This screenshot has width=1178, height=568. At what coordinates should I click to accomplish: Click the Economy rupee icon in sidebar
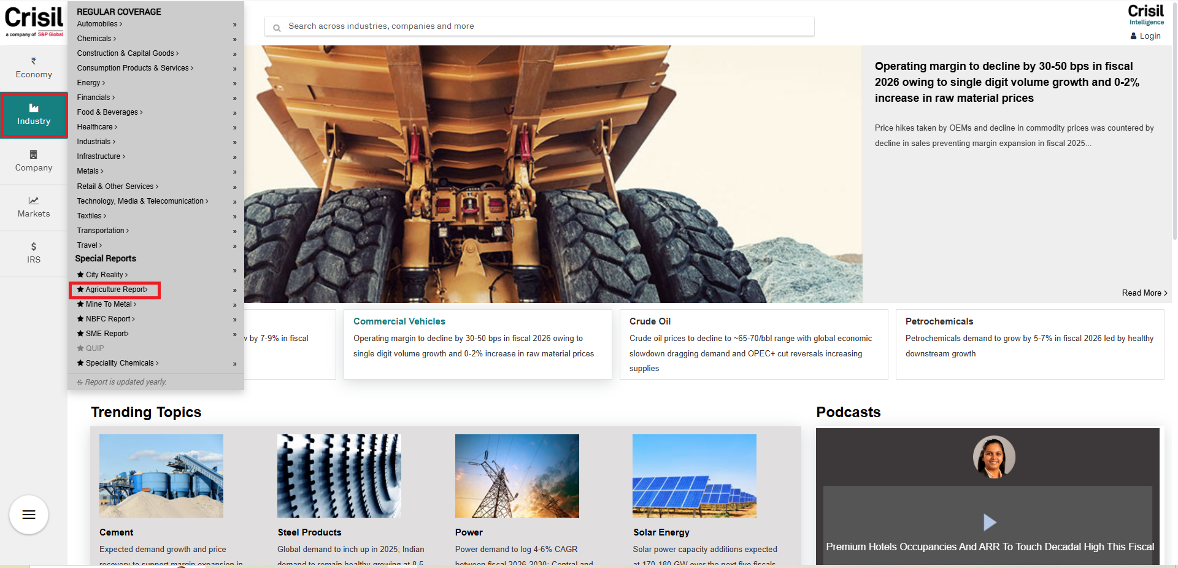click(x=34, y=61)
